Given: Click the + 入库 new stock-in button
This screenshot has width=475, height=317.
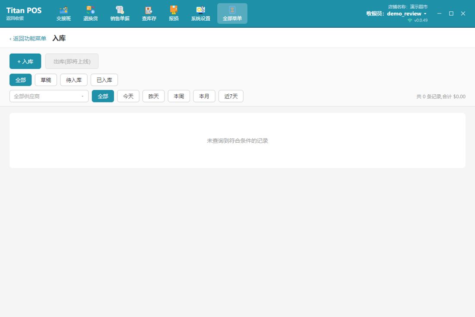Looking at the screenshot, I should click(x=25, y=61).
